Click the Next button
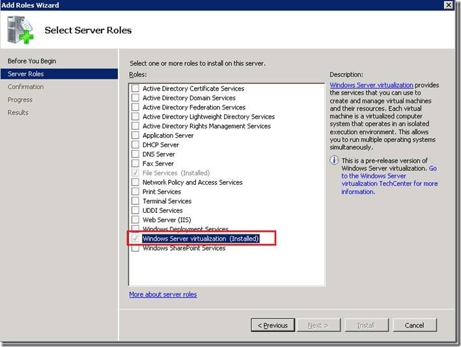461x347 pixels. (318, 326)
